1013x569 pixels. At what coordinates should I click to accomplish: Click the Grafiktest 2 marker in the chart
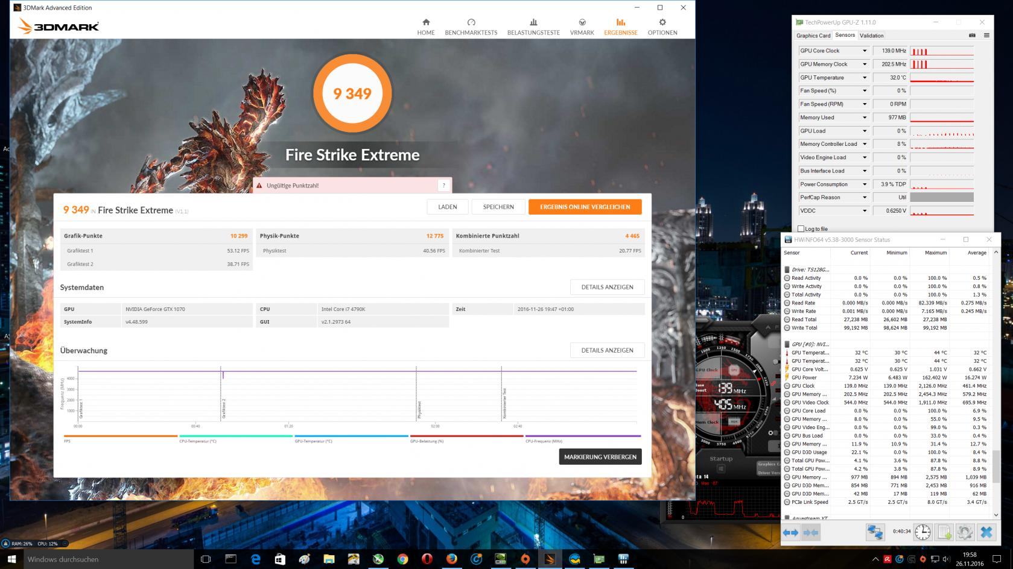coord(223,408)
